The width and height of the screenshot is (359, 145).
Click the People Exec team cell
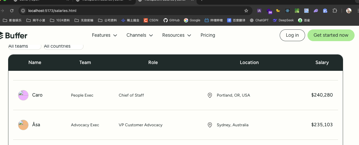82,95
